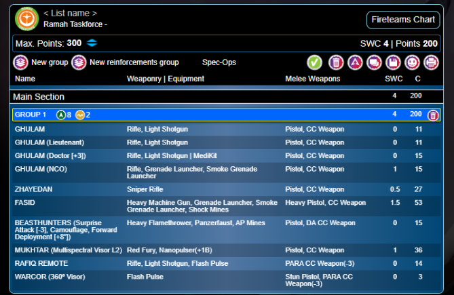
Task: Open the chat bubbles comments icon
Action: click(x=373, y=62)
